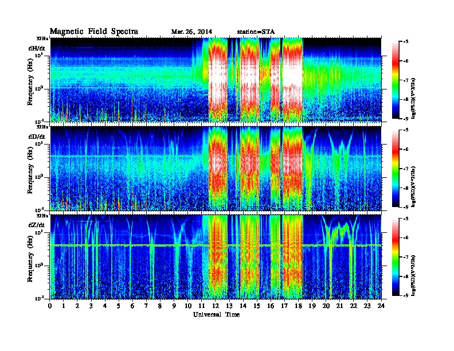Click the '32 Hz' label atop the dH/dt panel
454x351 pixels.
pyautogui.click(x=42, y=38)
